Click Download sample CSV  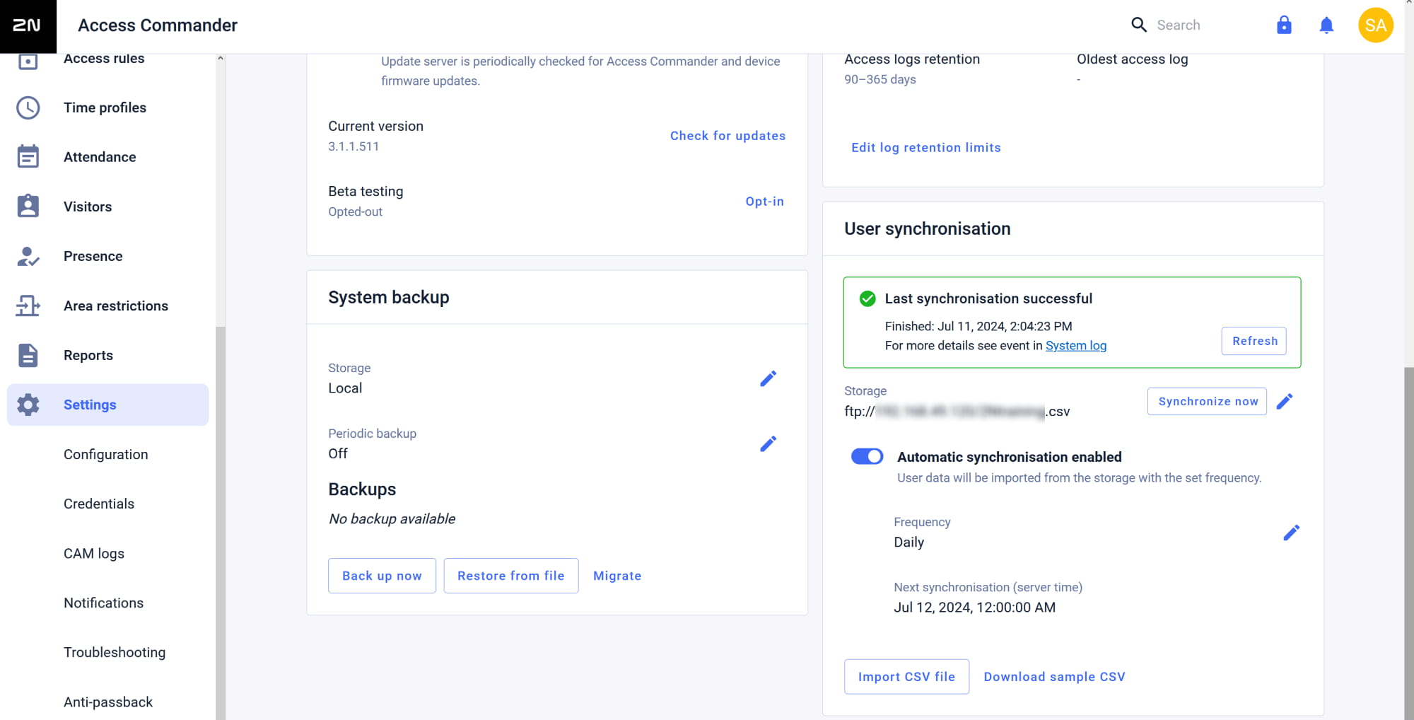[1054, 677]
